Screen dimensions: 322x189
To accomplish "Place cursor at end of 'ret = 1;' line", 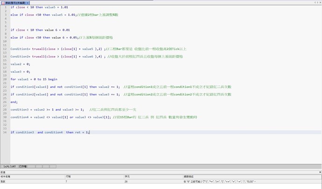I will (x=89, y=133).
